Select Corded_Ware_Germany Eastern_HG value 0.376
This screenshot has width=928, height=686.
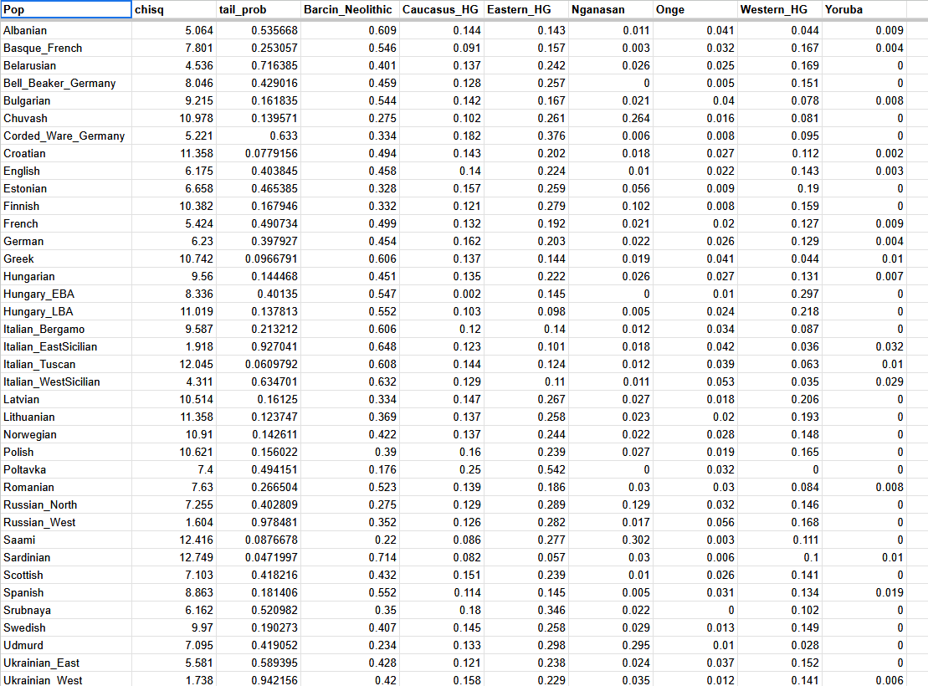click(x=551, y=136)
